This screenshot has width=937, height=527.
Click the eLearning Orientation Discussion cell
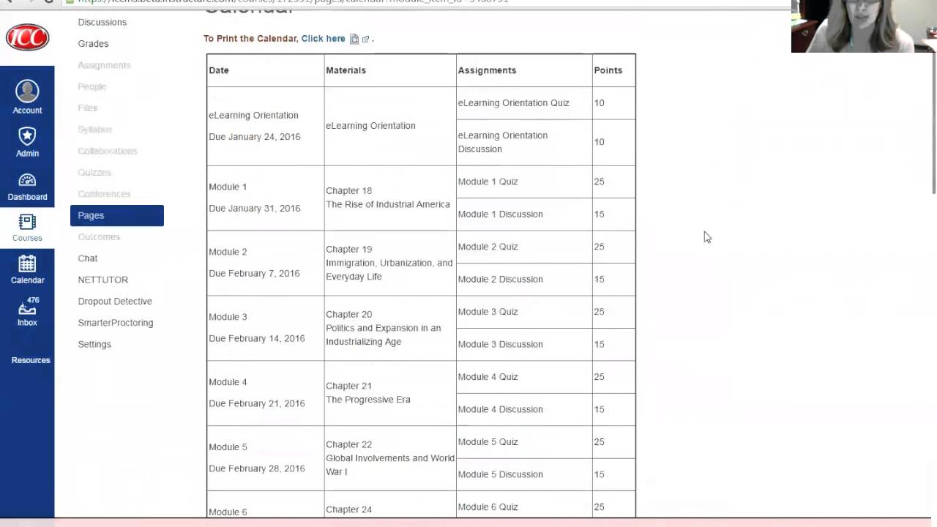coord(524,142)
